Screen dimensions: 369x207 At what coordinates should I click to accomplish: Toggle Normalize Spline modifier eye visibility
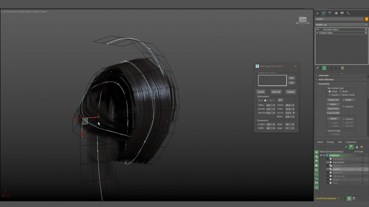pos(318,29)
